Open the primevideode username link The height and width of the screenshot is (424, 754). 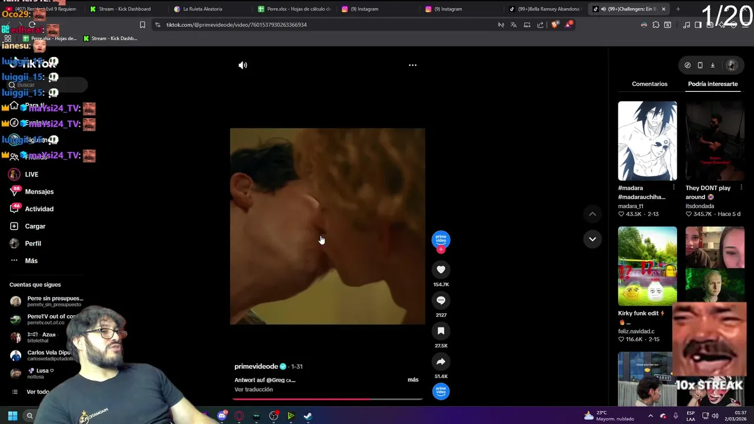256,366
